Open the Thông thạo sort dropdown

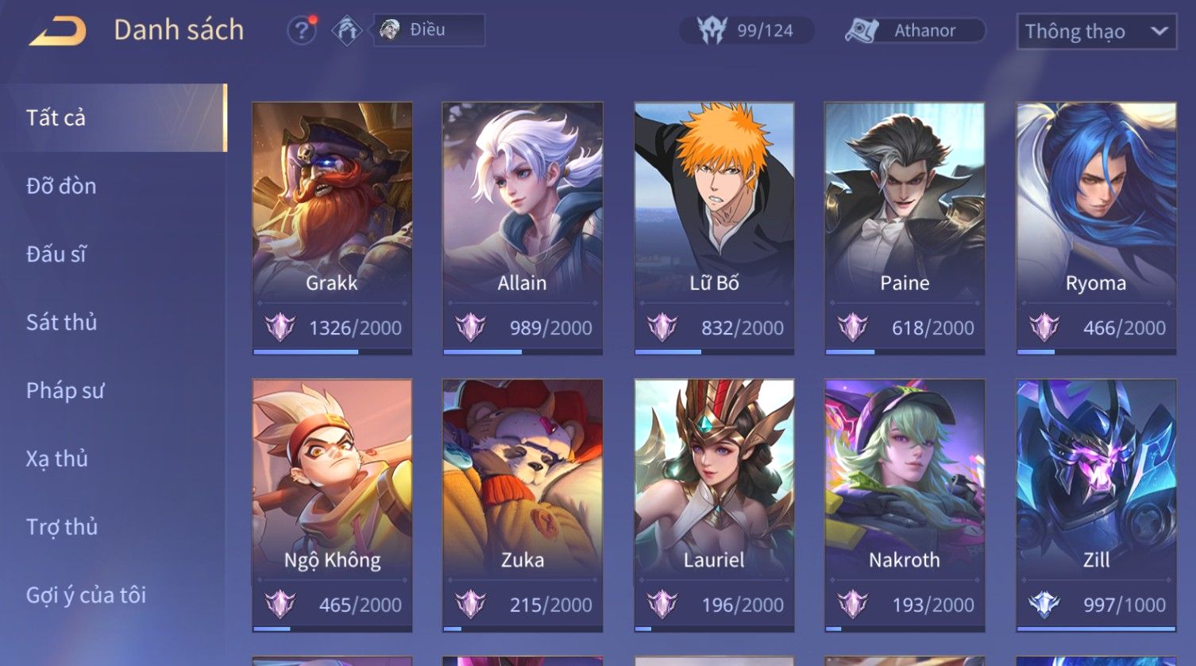coord(1097,32)
